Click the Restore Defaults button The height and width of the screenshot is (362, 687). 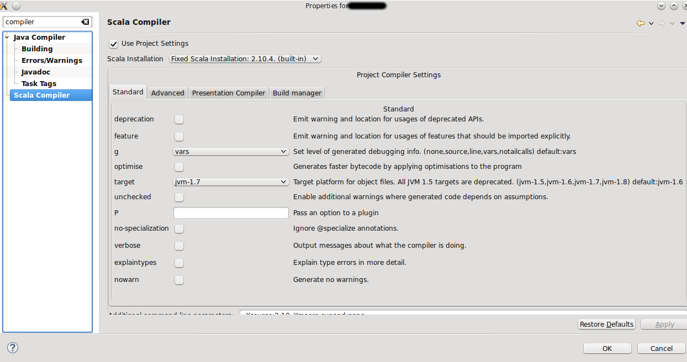(x=607, y=324)
